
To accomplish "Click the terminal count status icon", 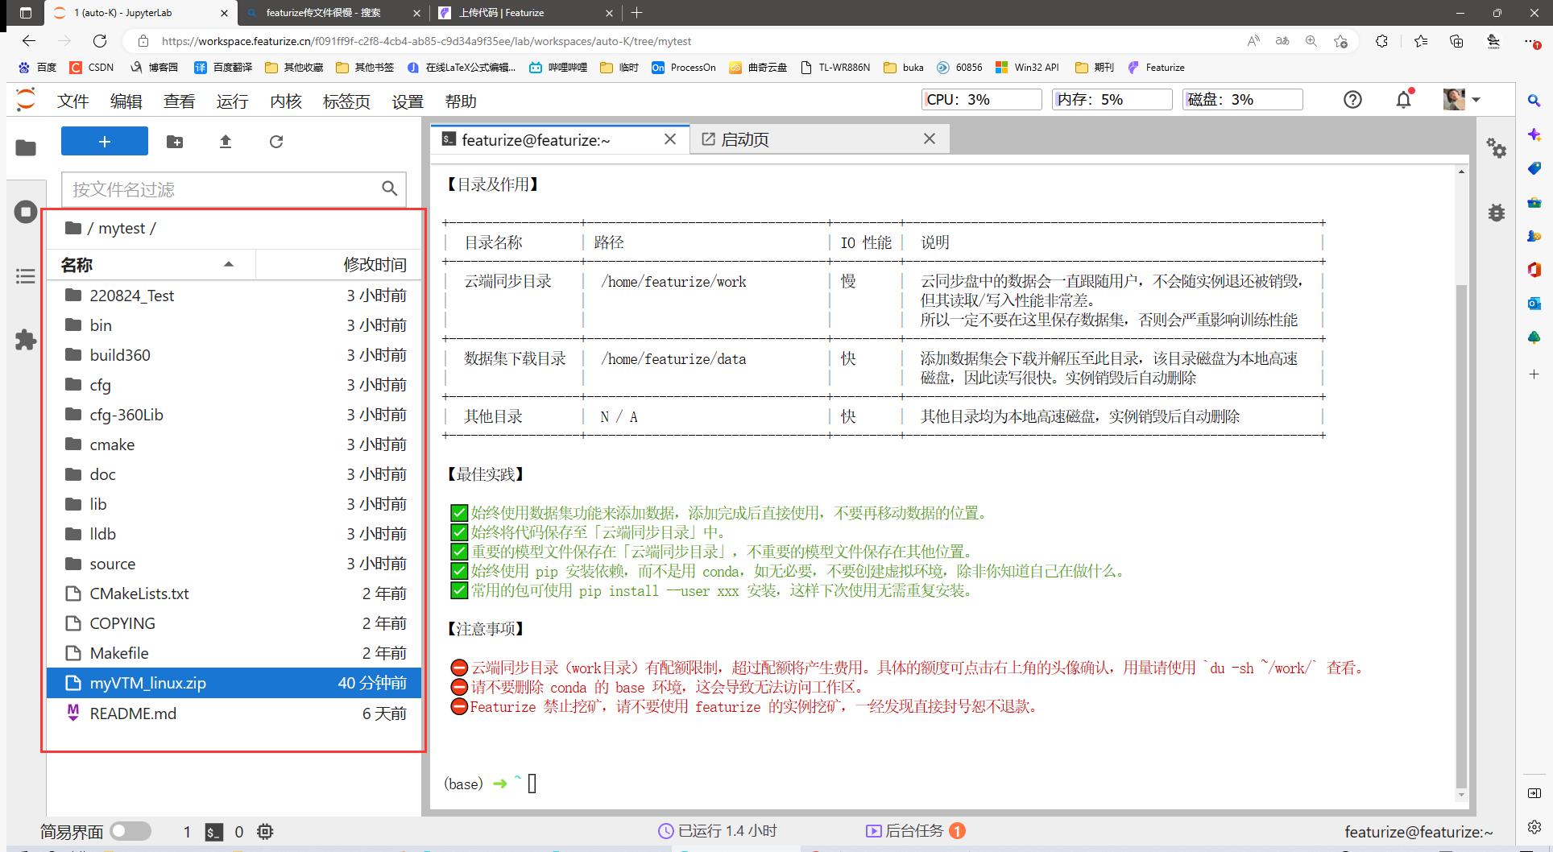I will pos(213,832).
